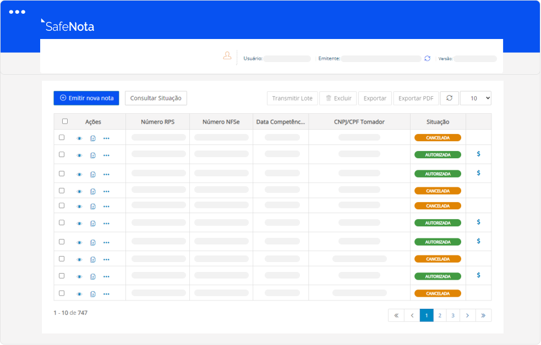This screenshot has width=541, height=345.
Task: Click the refresh icon beside Exportar PDF
Action: pos(449,98)
